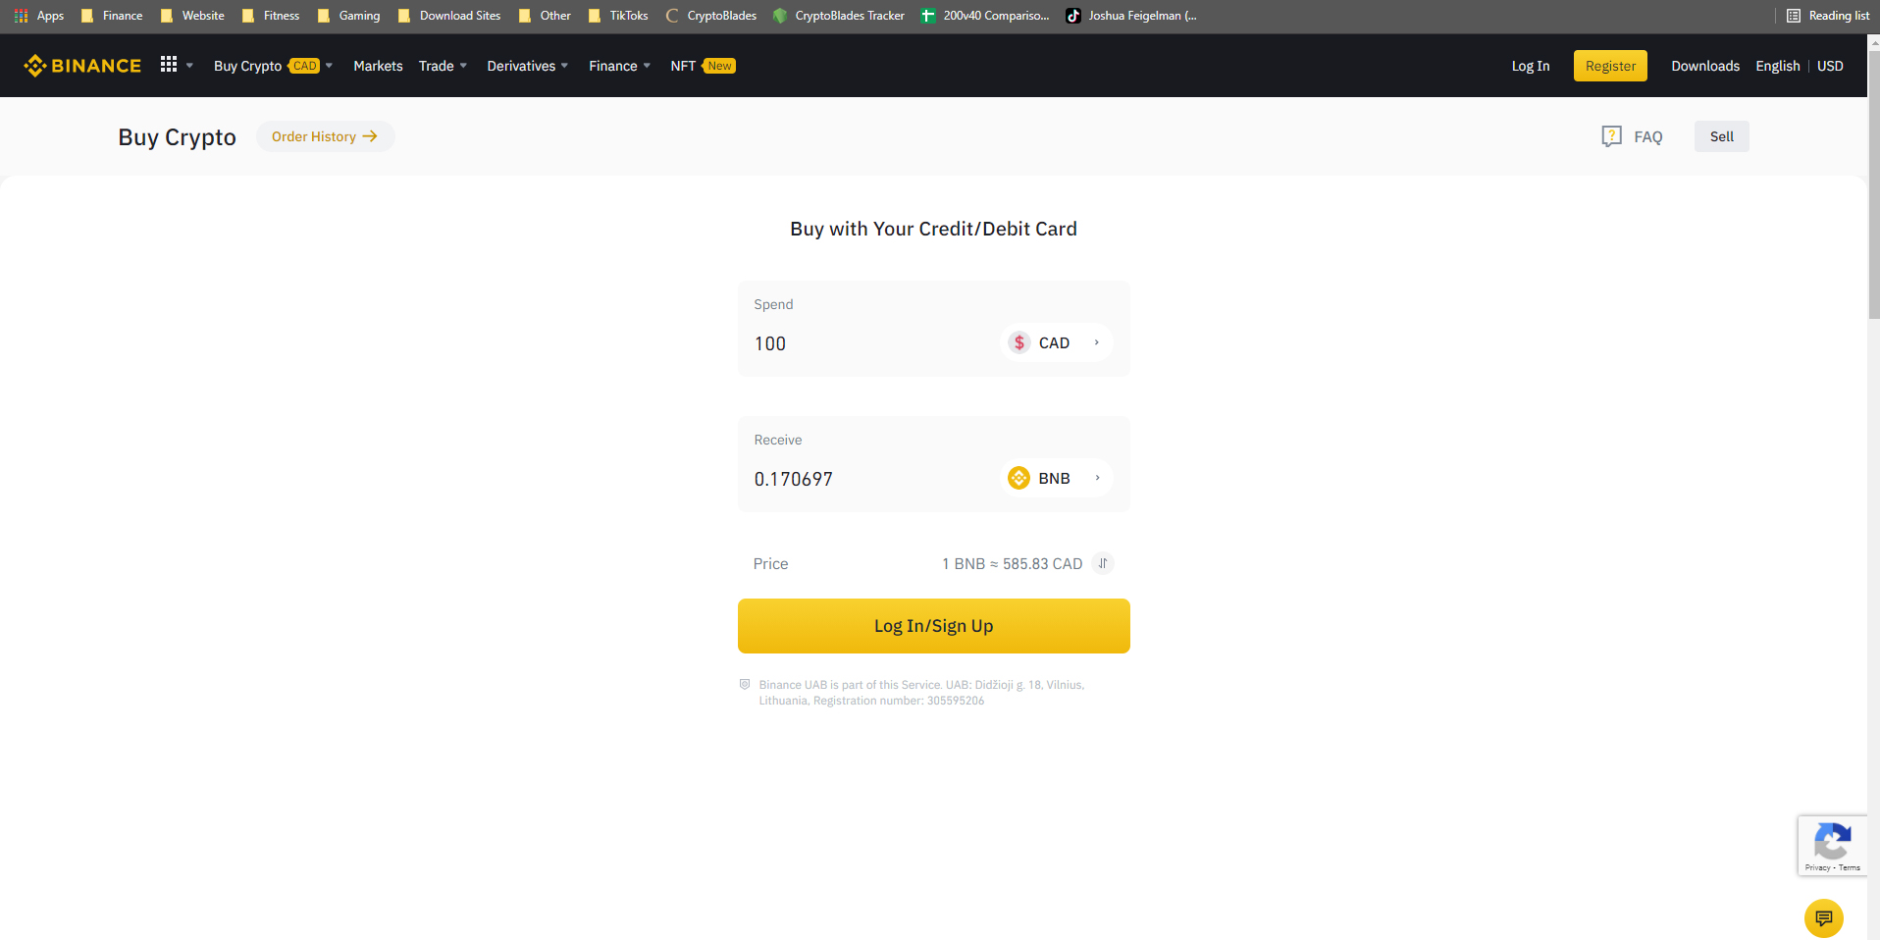
Task: Click the Spend amount input field
Action: pyautogui.click(x=868, y=343)
